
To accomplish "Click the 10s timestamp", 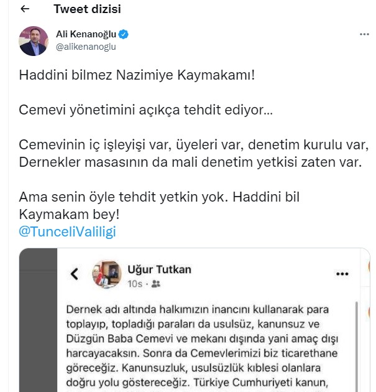I will pos(135,284).
